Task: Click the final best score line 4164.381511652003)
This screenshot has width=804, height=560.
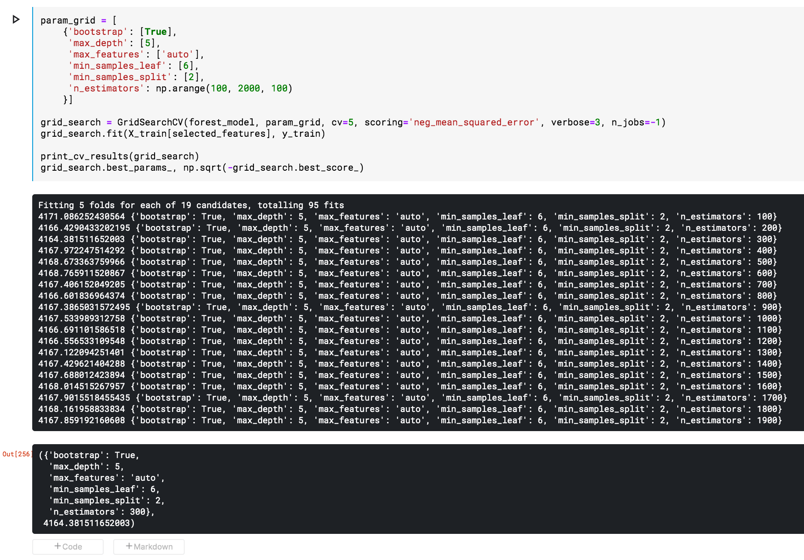Action: (89, 523)
